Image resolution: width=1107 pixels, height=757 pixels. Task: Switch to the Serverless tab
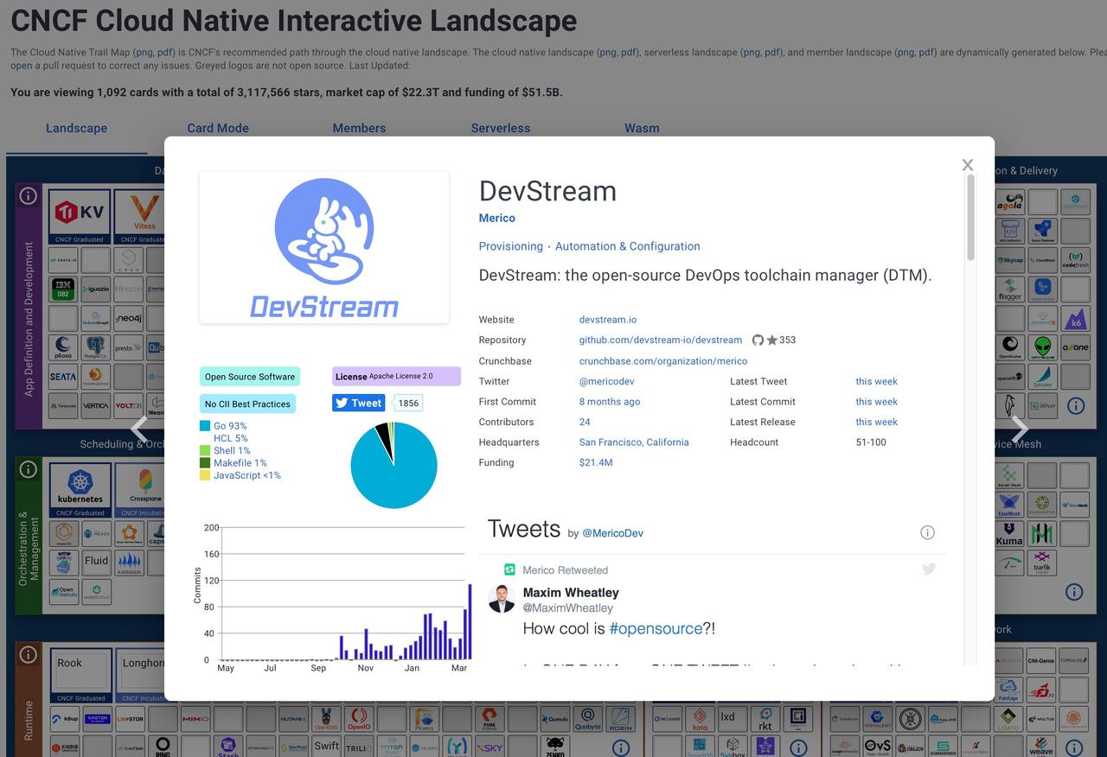click(x=500, y=128)
